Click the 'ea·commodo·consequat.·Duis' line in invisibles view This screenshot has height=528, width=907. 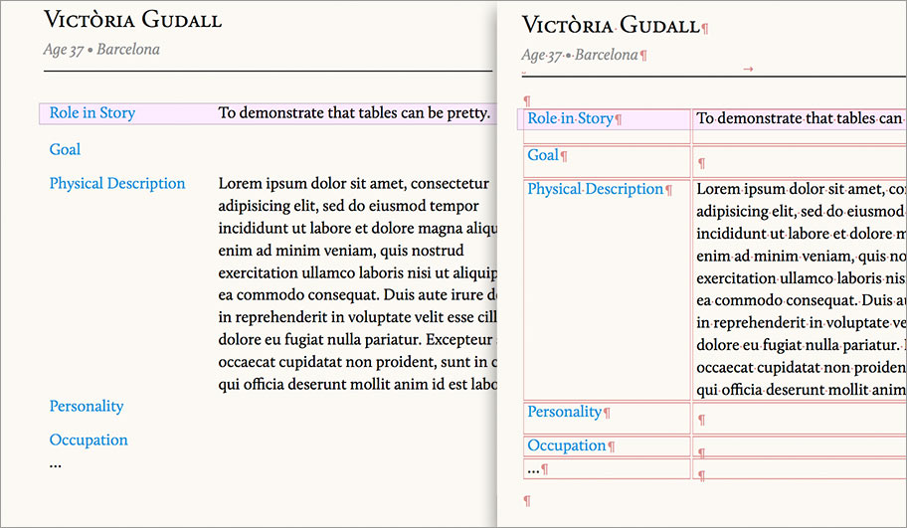coord(802,300)
